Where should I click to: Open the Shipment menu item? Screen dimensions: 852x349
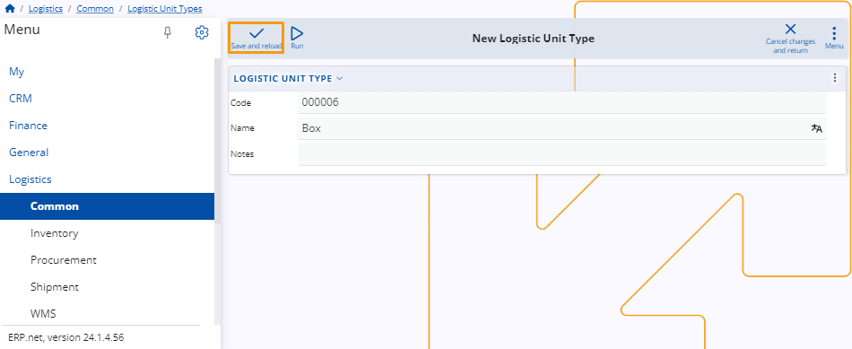coord(55,287)
